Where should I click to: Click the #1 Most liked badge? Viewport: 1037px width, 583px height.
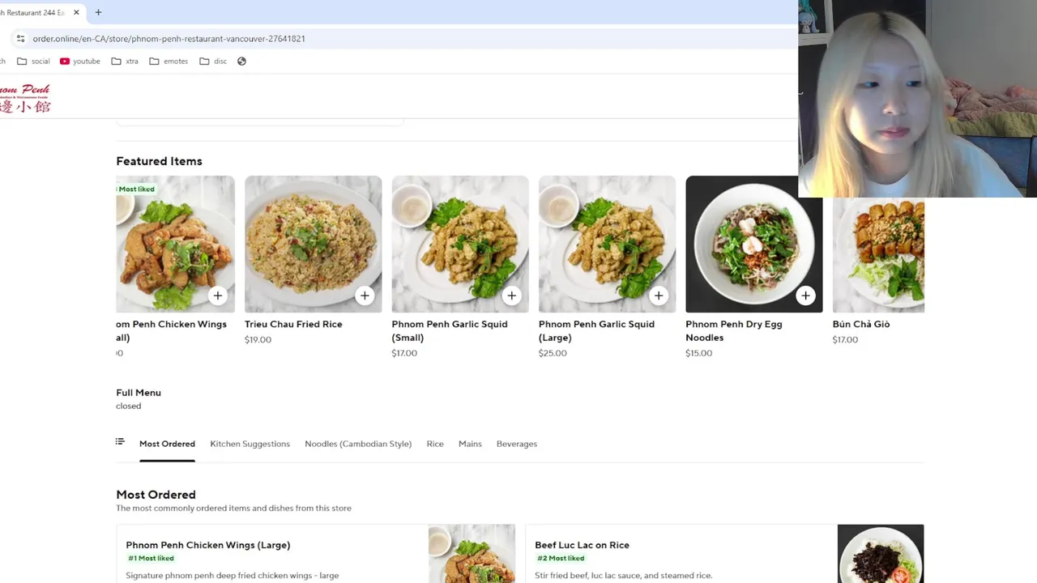(x=151, y=558)
